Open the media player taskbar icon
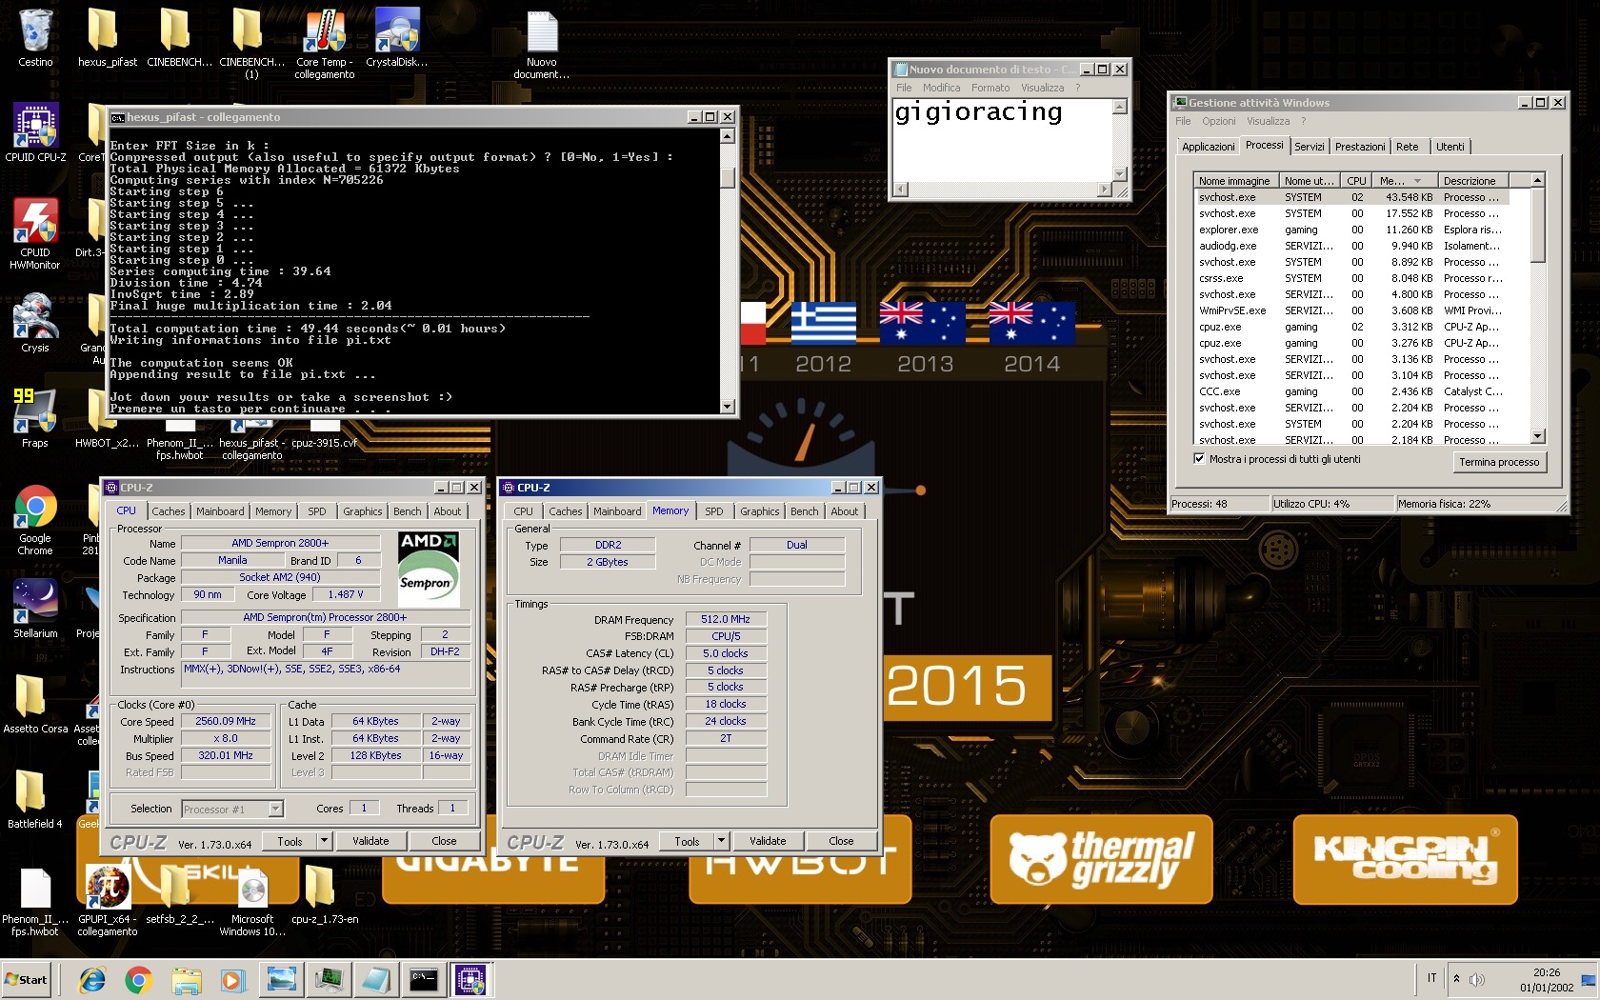Image resolution: width=1600 pixels, height=1000 pixels. coord(231,979)
